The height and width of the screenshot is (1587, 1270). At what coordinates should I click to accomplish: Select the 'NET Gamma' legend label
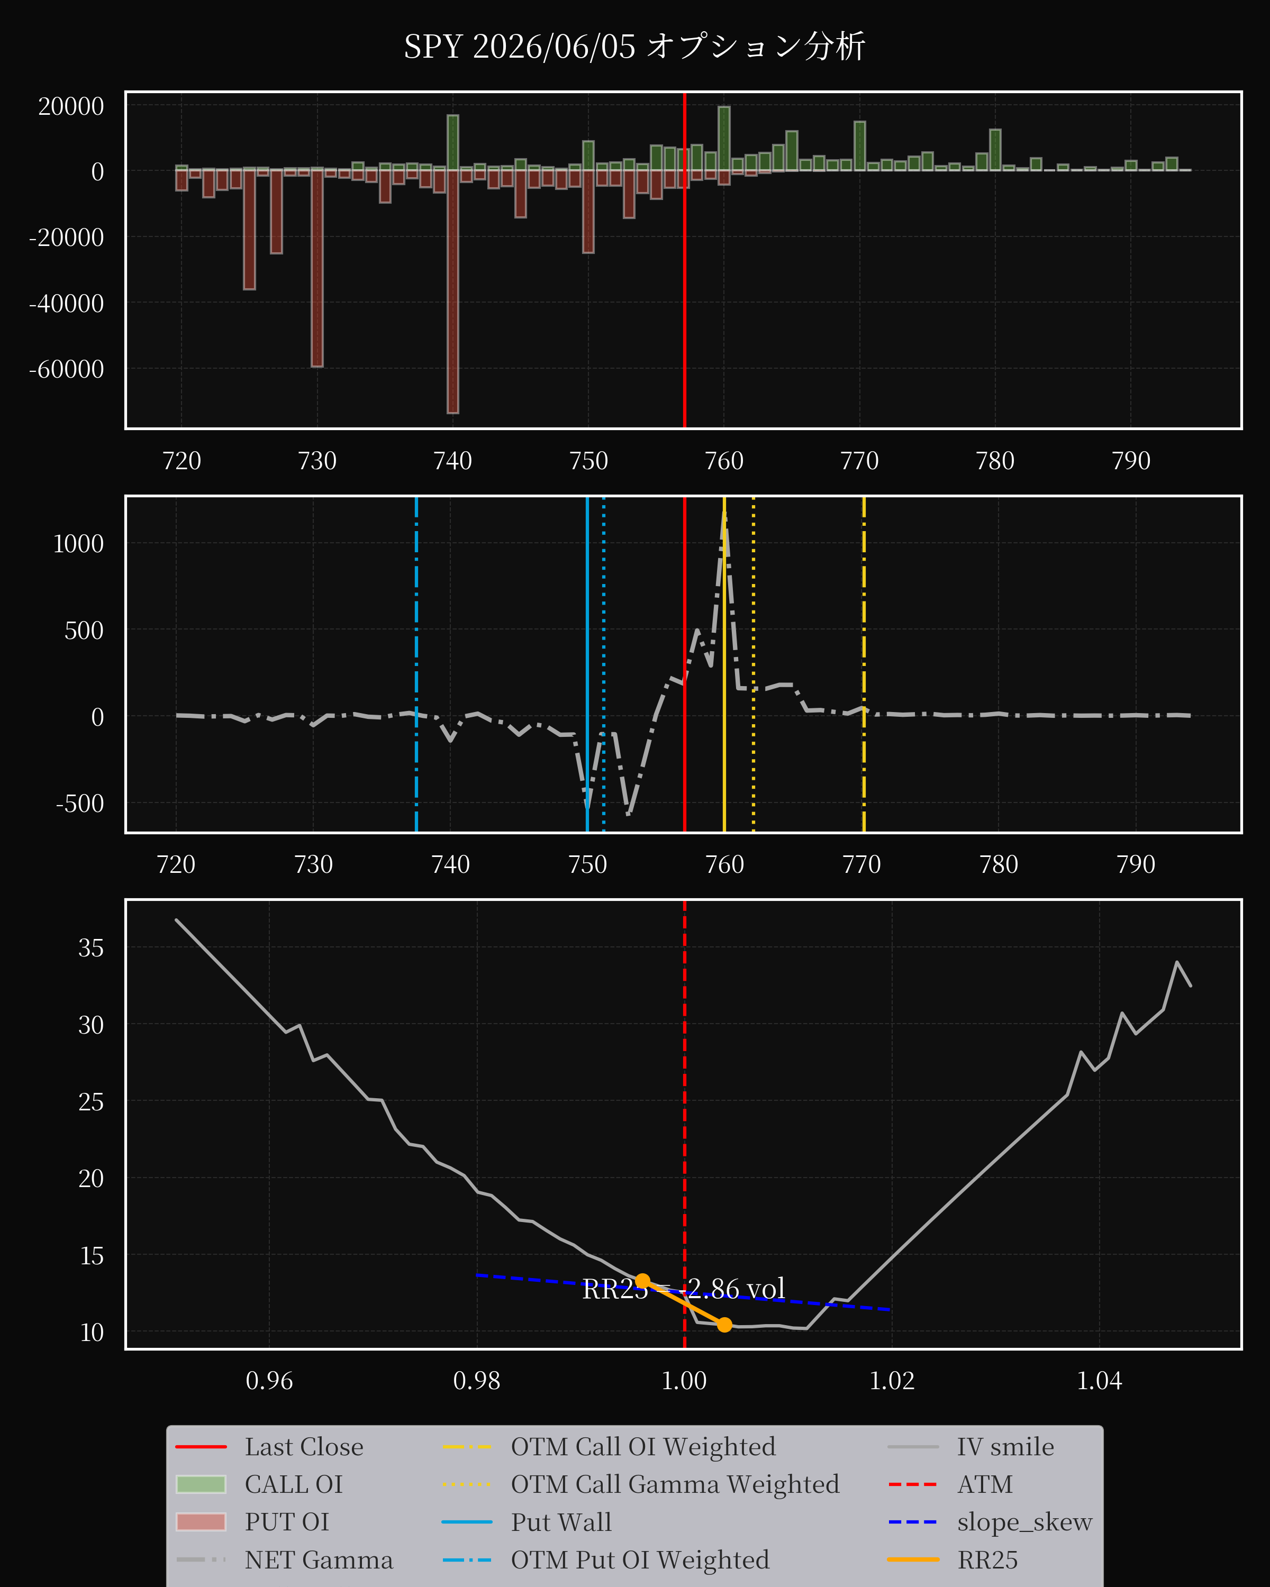point(319,1559)
